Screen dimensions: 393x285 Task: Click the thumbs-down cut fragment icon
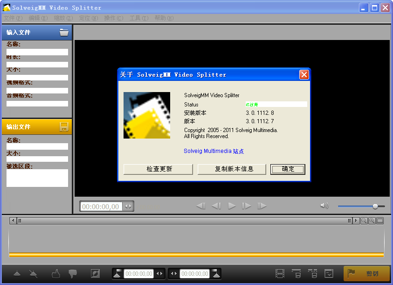point(72,274)
